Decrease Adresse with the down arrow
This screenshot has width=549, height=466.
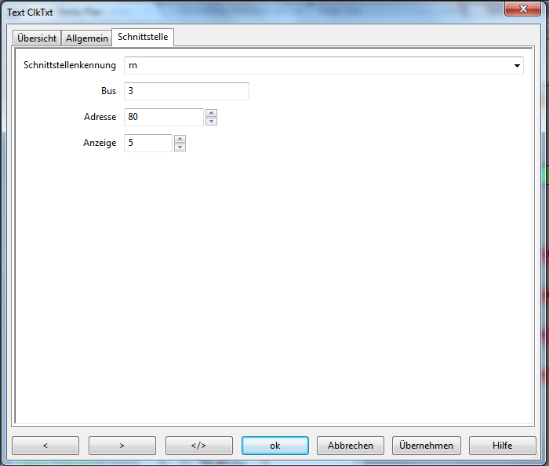[x=211, y=122]
